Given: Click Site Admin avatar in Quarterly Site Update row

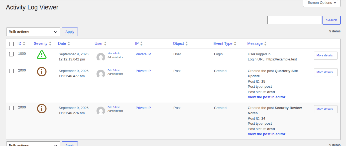Looking at the screenshot, I should (x=101, y=74).
